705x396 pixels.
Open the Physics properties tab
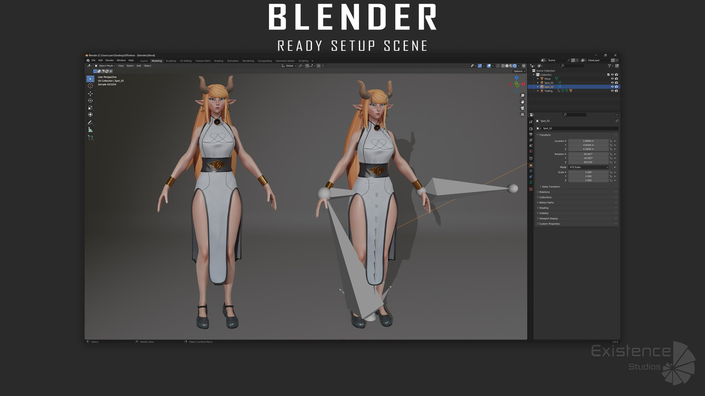[531, 171]
